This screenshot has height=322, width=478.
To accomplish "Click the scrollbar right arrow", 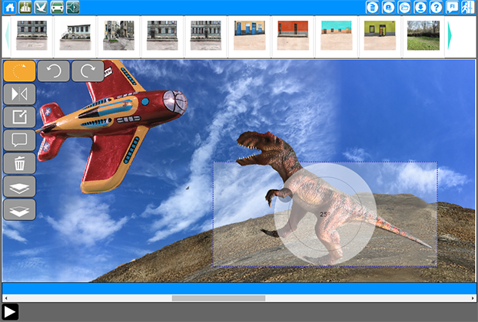I will 473,298.
